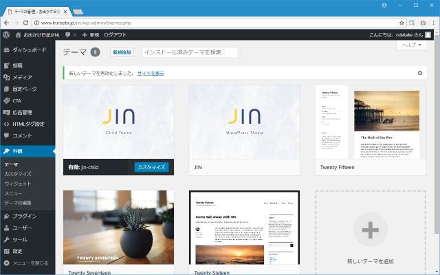Close the テーマの管理 browser tab
The width and height of the screenshot is (440, 275).
(65, 12)
